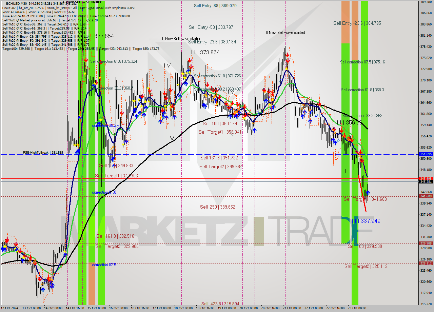Select the 'Sell 250 | 339.652' label
This screenshot has height=312, width=434.
click(x=217, y=207)
